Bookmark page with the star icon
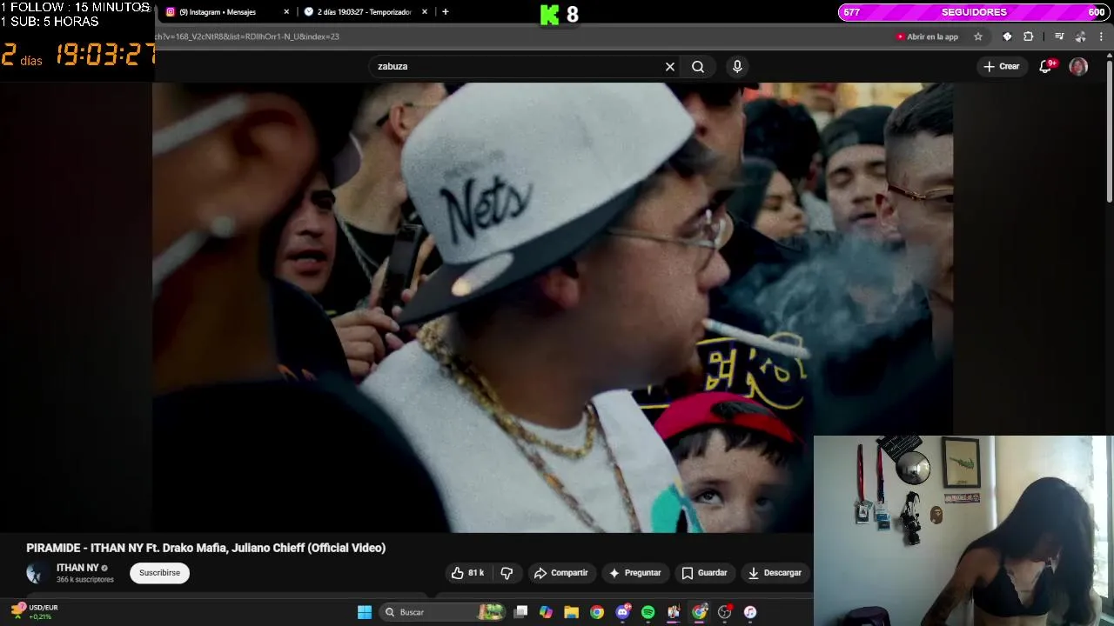The width and height of the screenshot is (1114, 626). pyautogui.click(x=978, y=37)
